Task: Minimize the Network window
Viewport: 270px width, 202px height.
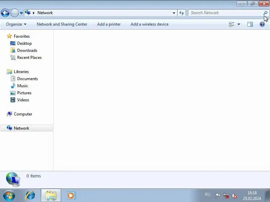Action: [242, 4]
